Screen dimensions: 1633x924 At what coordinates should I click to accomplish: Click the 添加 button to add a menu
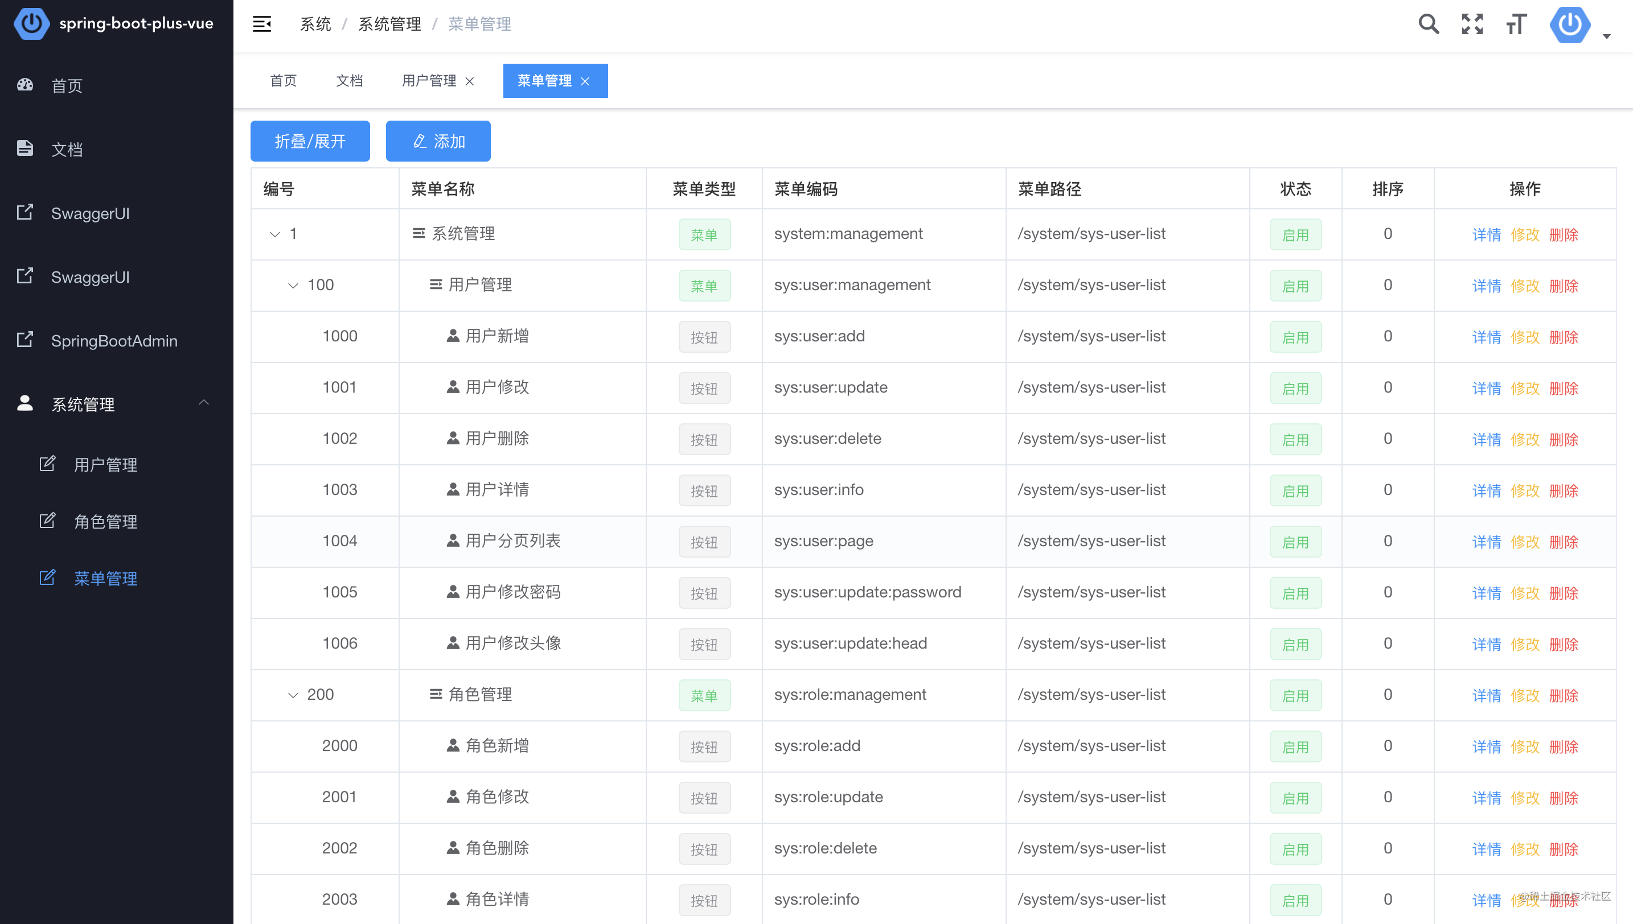coord(438,141)
